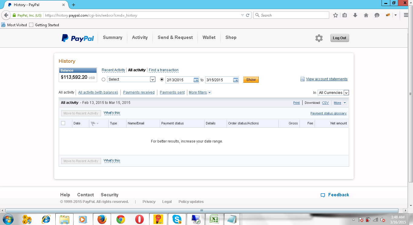The height and width of the screenshot is (225, 413).
Task: Click the Log Out button
Action: coord(339,38)
